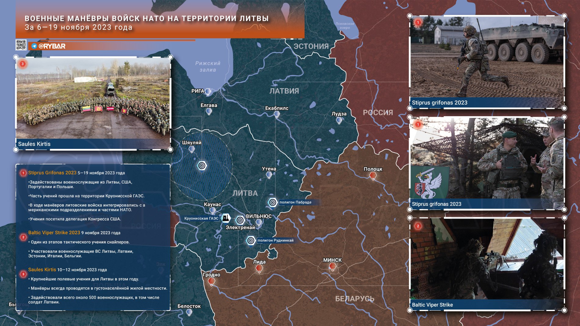Click the Vilnius city marker

pos(259,222)
